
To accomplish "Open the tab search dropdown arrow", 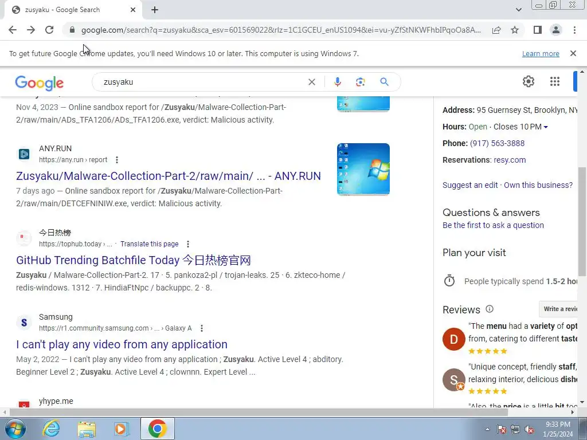I will point(518,10).
